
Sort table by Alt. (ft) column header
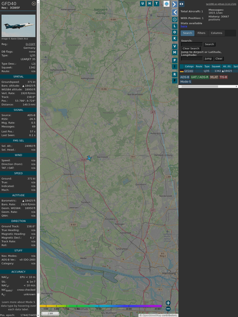click(x=227, y=66)
